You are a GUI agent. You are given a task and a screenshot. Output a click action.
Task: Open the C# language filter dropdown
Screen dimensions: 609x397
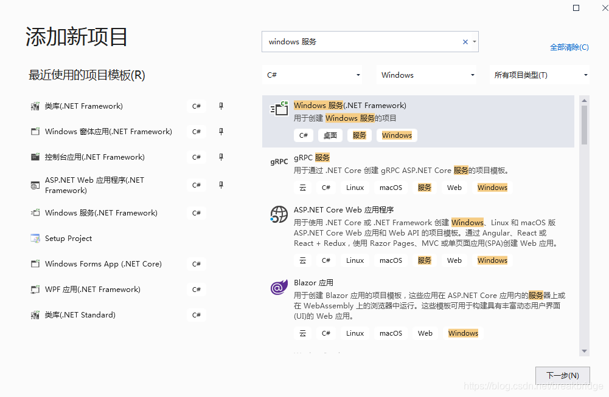point(312,75)
